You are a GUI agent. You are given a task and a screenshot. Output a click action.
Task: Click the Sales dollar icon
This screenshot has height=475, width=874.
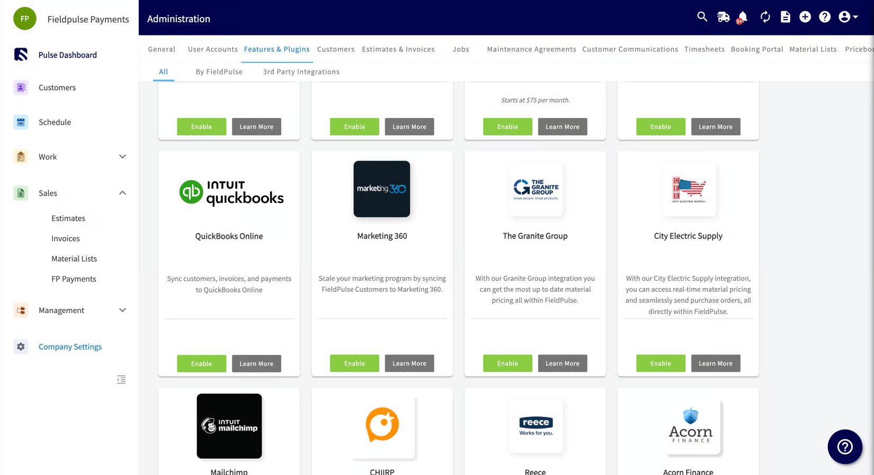click(x=21, y=193)
